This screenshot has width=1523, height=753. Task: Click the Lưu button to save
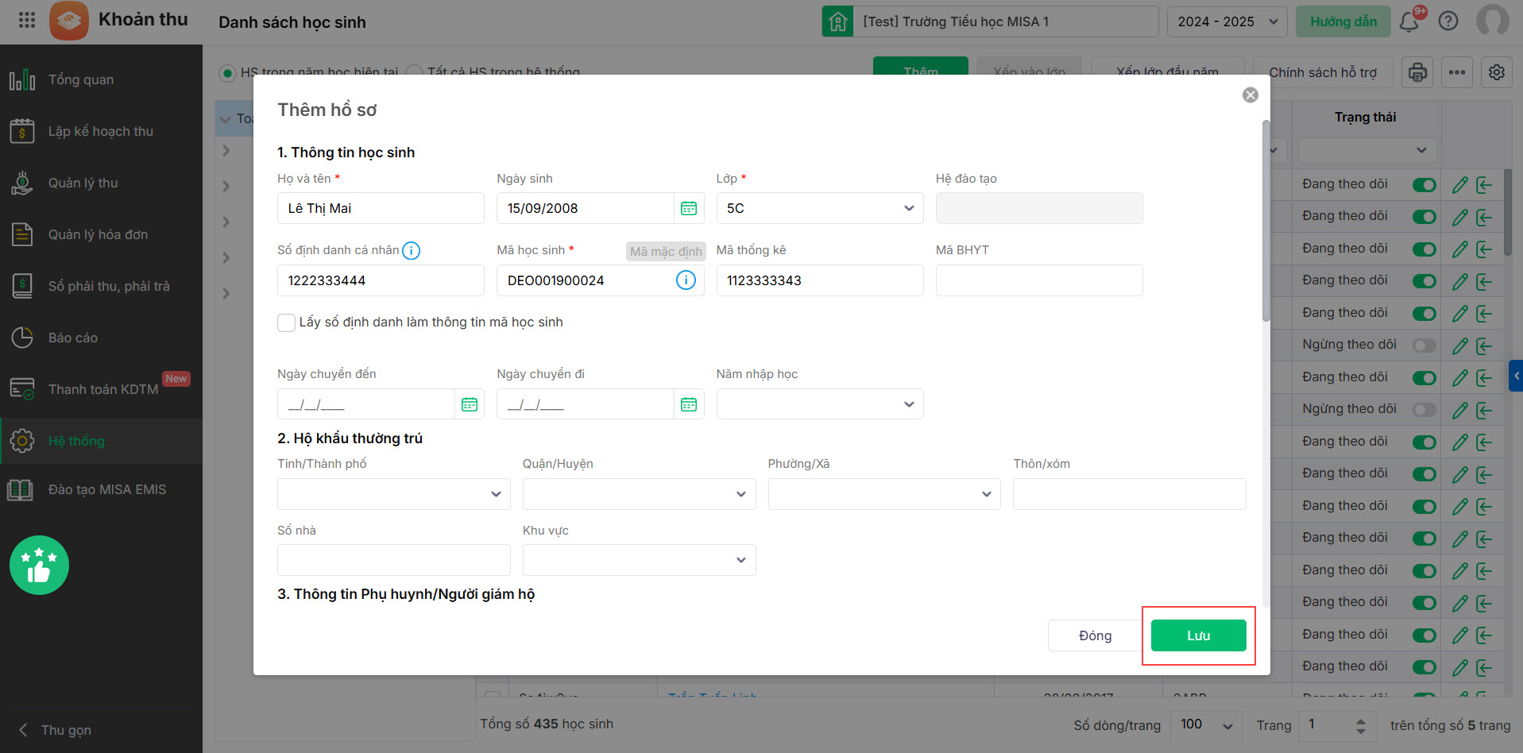(x=1198, y=635)
